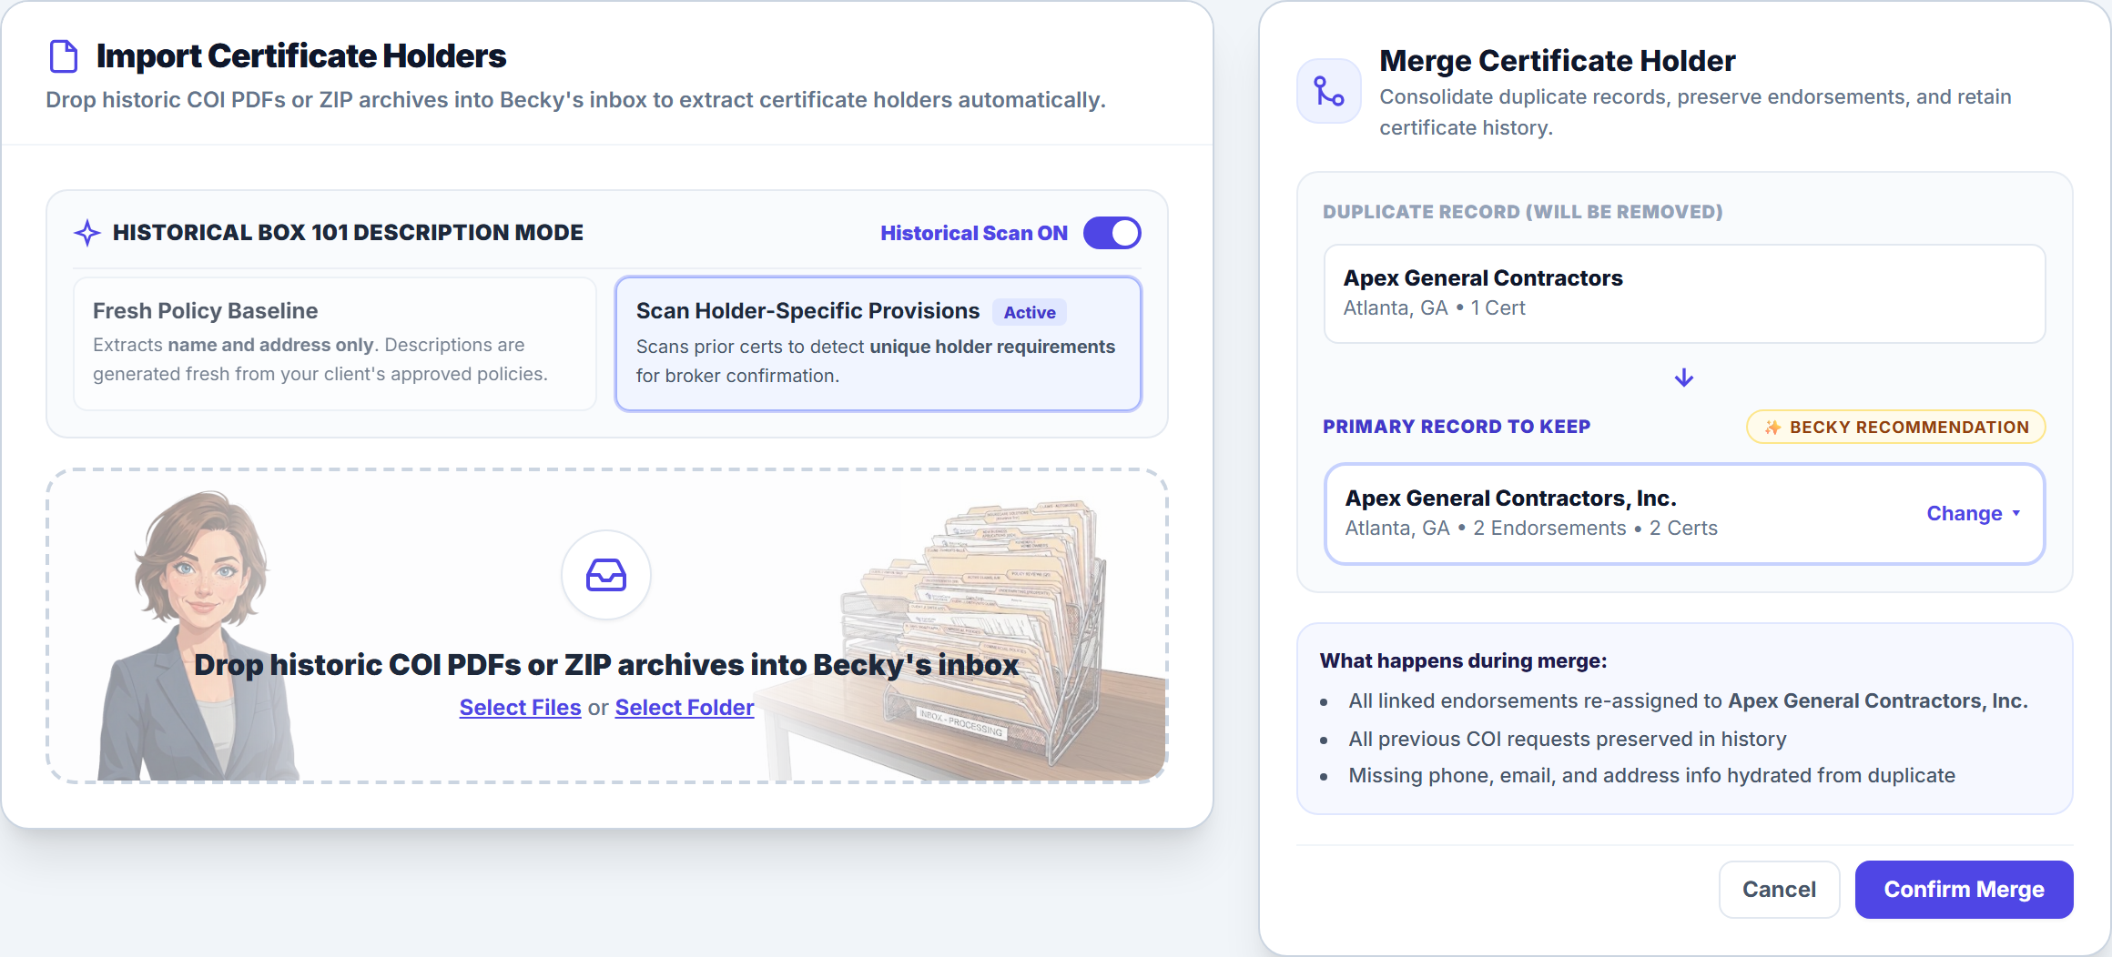Click the inbox tray icon in the drop zone

click(606, 575)
